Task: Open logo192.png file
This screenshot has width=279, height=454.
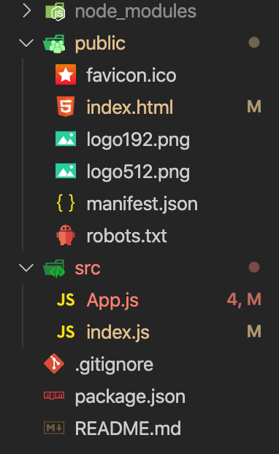Action: tap(138, 140)
